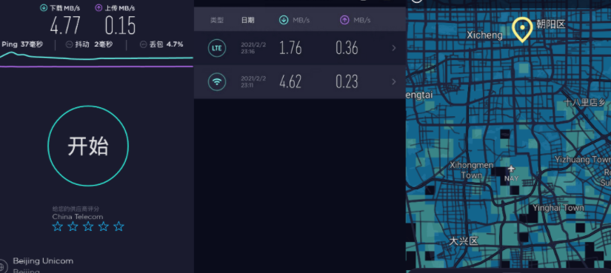The height and width of the screenshot is (273, 611).
Task: Click the 抖动 2毫秒 jitter reading
Action: [89, 45]
